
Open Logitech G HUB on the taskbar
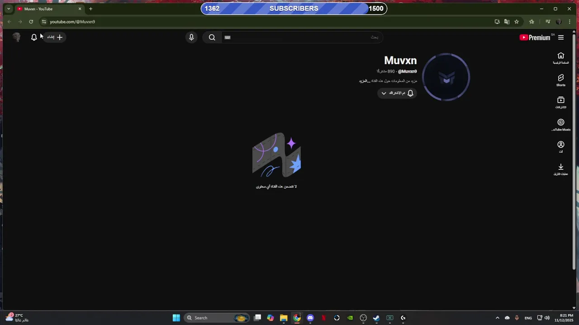tap(403, 318)
